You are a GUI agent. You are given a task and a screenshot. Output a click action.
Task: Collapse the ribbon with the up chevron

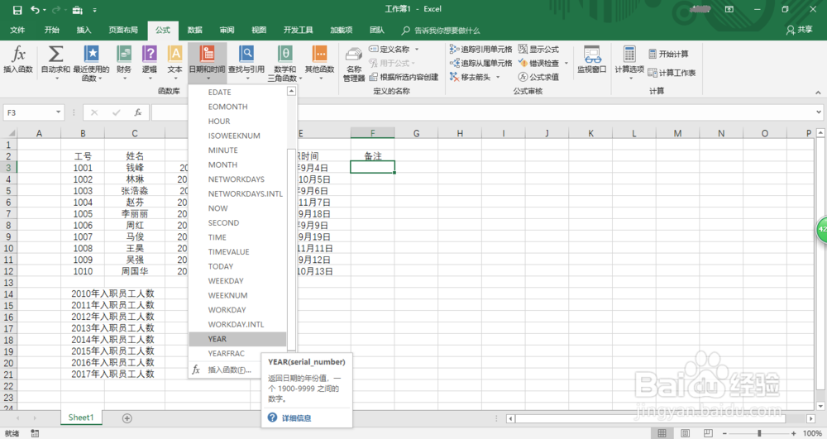818,93
